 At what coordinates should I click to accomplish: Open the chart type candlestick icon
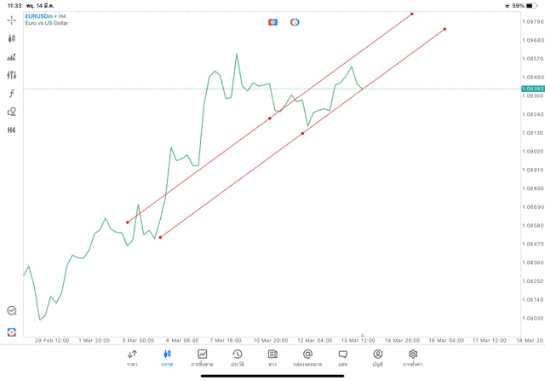pyautogui.click(x=11, y=38)
